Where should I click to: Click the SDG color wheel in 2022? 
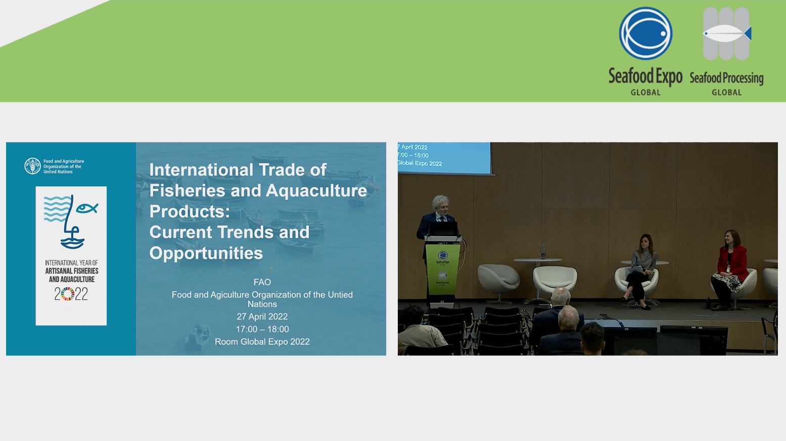[67, 294]
